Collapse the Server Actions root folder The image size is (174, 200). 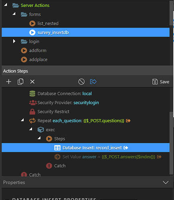6,5
